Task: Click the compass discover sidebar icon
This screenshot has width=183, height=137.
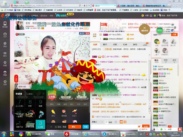Action: (x=5, y=45)
